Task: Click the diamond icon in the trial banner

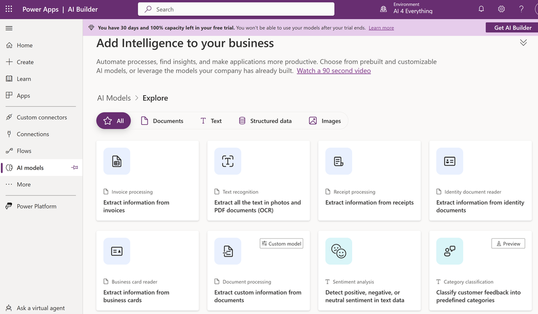Action: coord(91,28)
